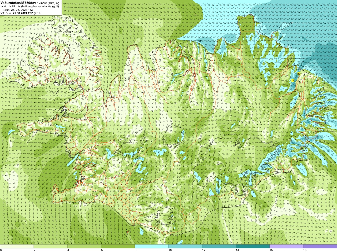This screenshot has width=337, height=252.
Task: Click the legend scale label 4
Action: pyautogui.click(x=68, y=250)
